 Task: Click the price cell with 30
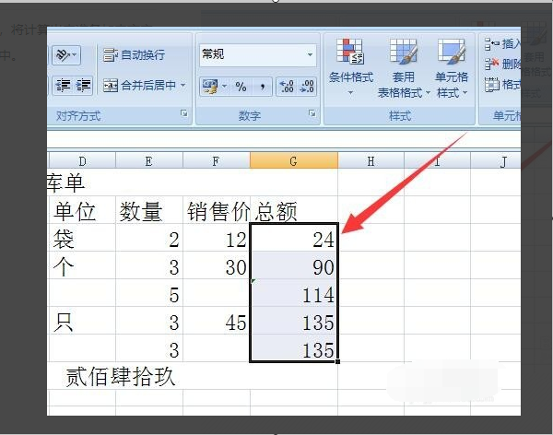pyautogui.click(x=217, y=265)
